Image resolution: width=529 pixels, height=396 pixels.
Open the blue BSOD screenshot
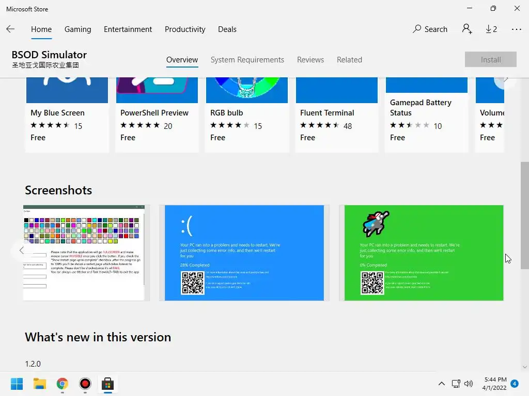pyautogui.click(x=244, y=253)
